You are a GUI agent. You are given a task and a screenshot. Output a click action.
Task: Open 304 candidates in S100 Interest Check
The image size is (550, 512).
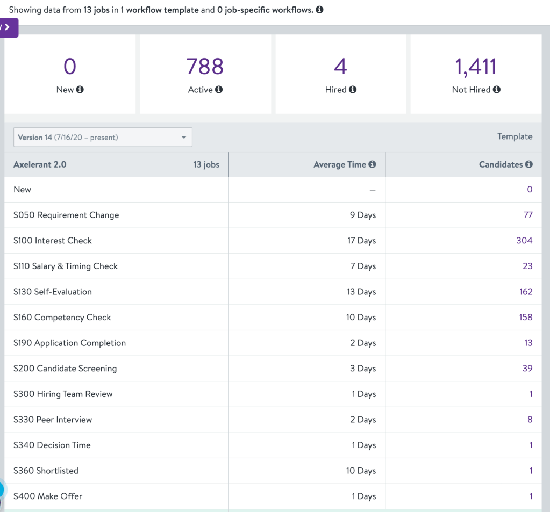click(x=524, y=241)
